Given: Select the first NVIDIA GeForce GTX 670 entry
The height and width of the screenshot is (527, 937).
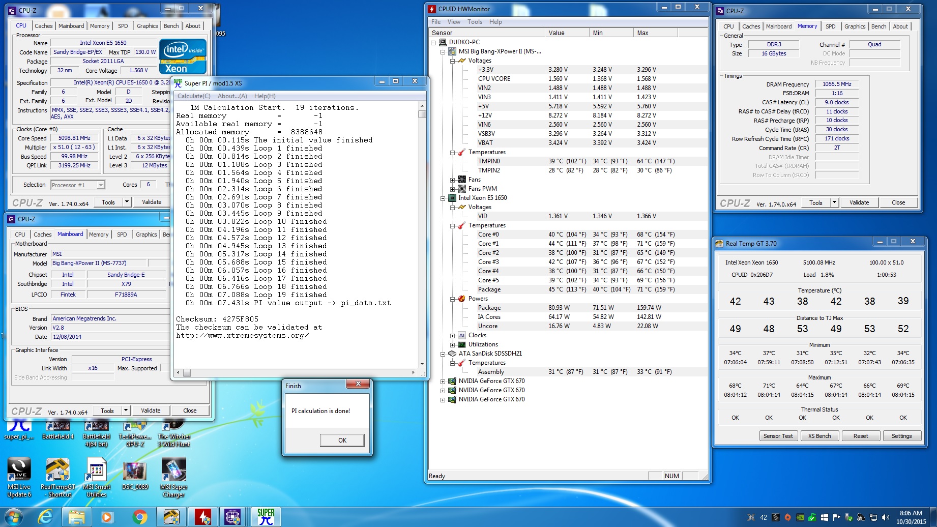Looking at the screenshot, I should tap(491, 381).
